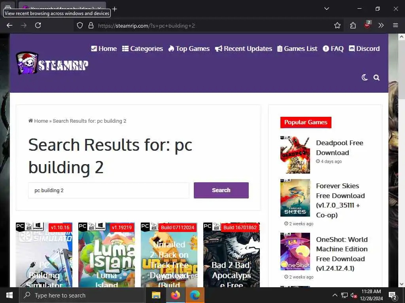Open File Explorer from taskbar
This screenshot has width=405, height=303.
pos(156,295)
